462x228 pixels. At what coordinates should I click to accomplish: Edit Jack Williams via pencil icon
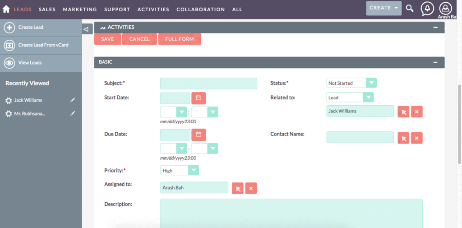73,100
